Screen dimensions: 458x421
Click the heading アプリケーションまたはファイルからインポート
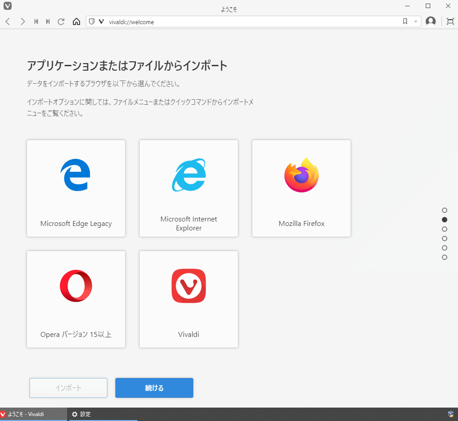click(x=127, y=66)
